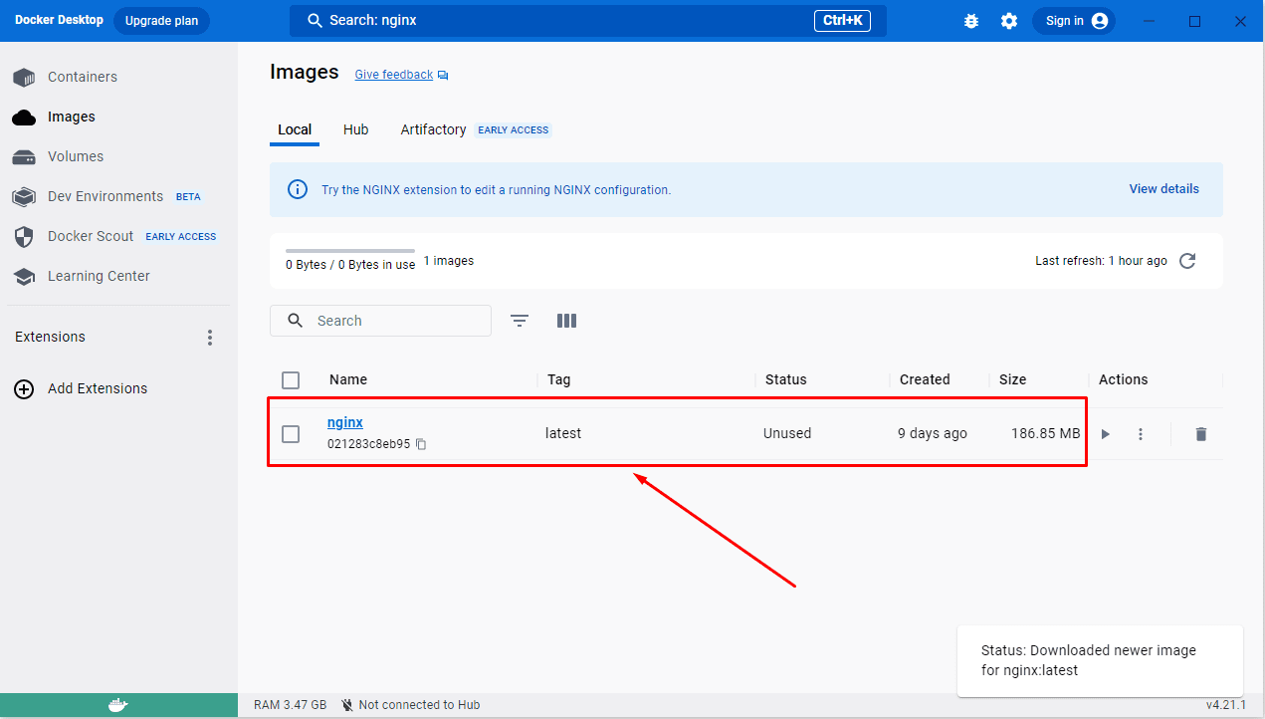Delete the nginx image with trash icon
This screenshot has width=1265, height=719.
pyautogui.click(x=1201, y=434)
